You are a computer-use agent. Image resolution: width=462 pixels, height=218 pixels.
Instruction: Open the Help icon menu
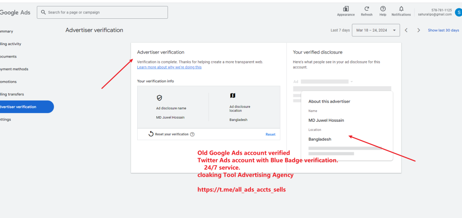(383, 9)
